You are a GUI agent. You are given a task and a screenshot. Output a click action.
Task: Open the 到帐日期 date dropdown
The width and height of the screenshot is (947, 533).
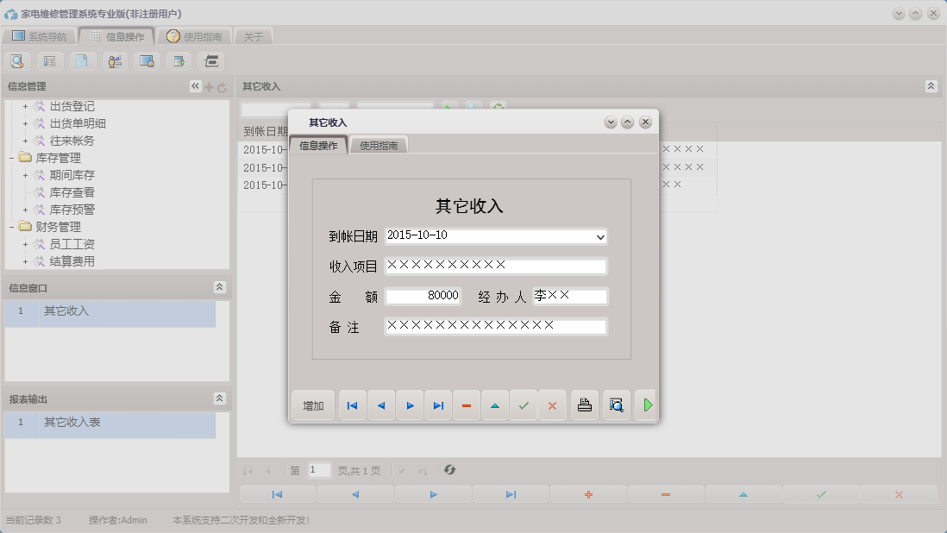pos(600,235)
